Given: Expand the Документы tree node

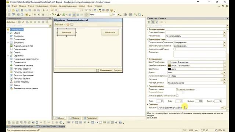Looking at the screenshot, I should pyautogui.click(x=8, y=43).
